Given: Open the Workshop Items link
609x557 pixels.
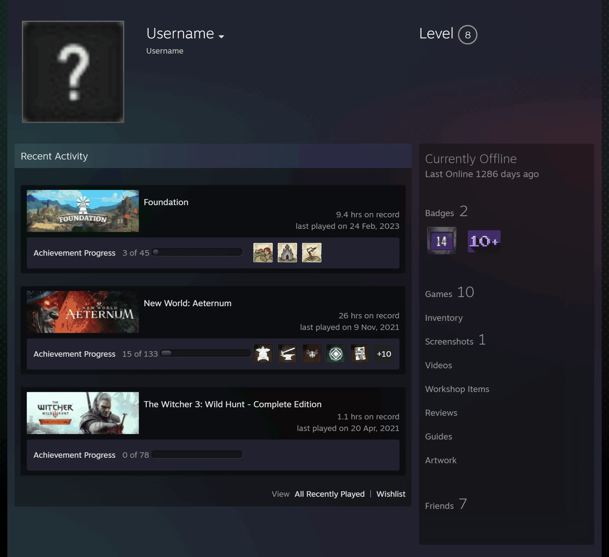Looking at the screenshot, I should pos(457,389).
